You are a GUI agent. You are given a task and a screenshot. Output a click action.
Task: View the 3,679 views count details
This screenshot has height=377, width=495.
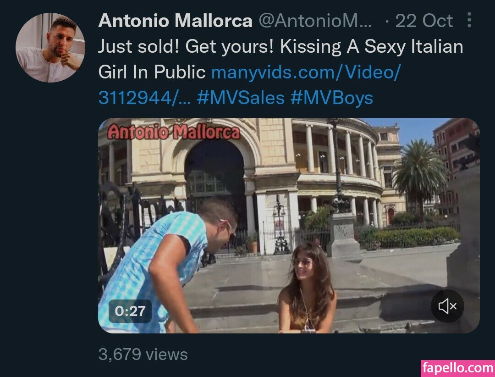click(x=143, y=354)
